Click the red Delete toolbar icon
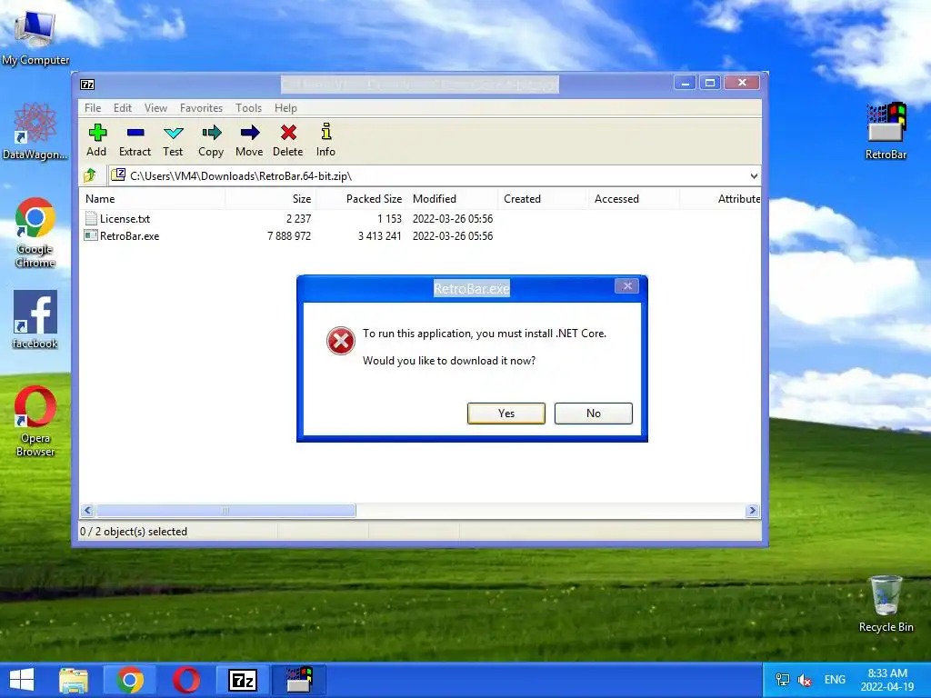This screenshot has width=931, height=698. click(288, 140)
